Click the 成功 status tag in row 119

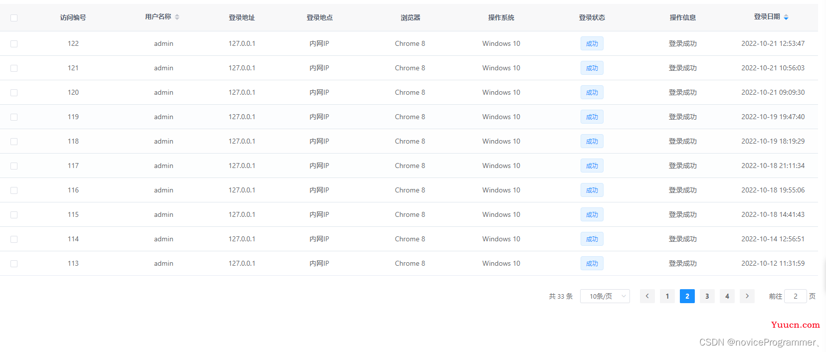592,117
